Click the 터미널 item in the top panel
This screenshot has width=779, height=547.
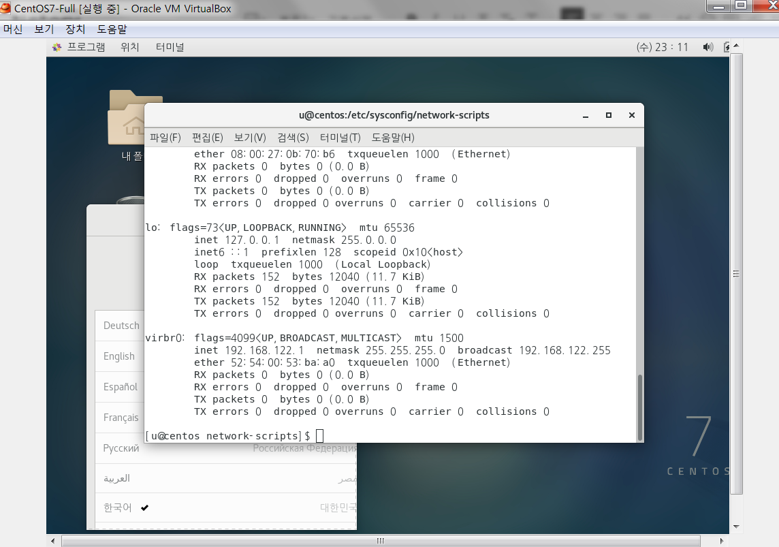coord(170,47)
